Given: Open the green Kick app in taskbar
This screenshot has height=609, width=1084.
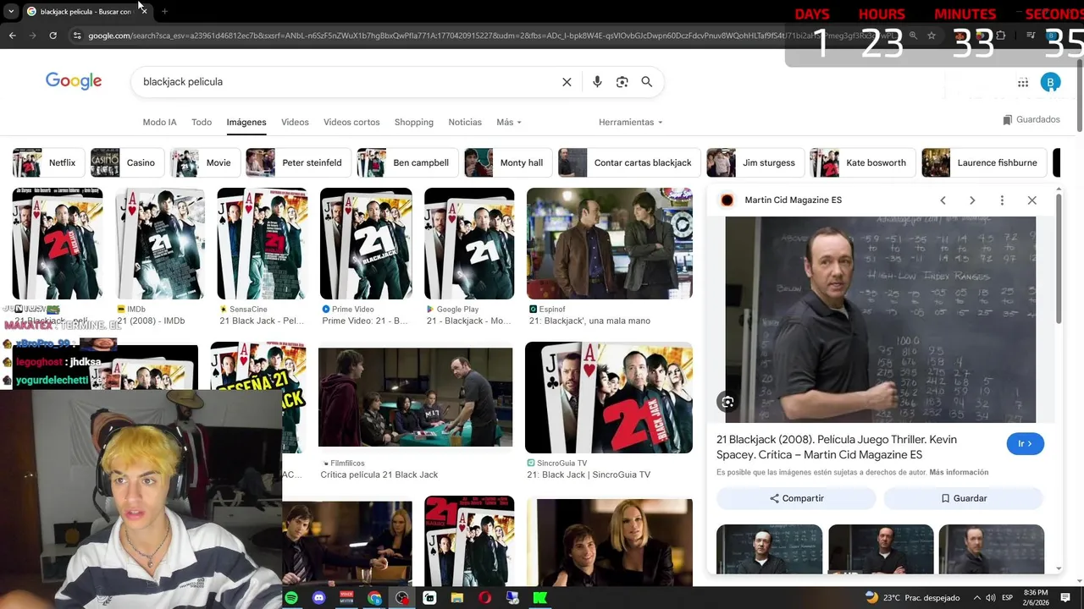Looking at the screenshot, I should [x=539, y=598].
